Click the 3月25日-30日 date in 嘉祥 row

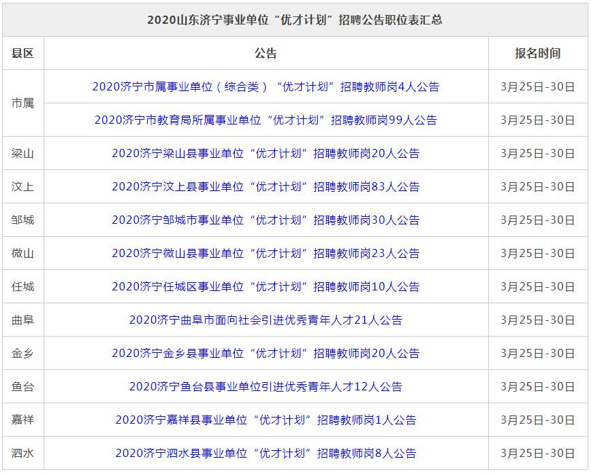tap(538, 420)
